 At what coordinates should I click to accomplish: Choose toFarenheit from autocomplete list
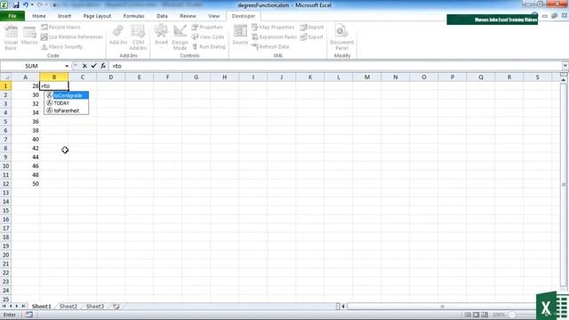pyautogui.click(x=68, y=110)
